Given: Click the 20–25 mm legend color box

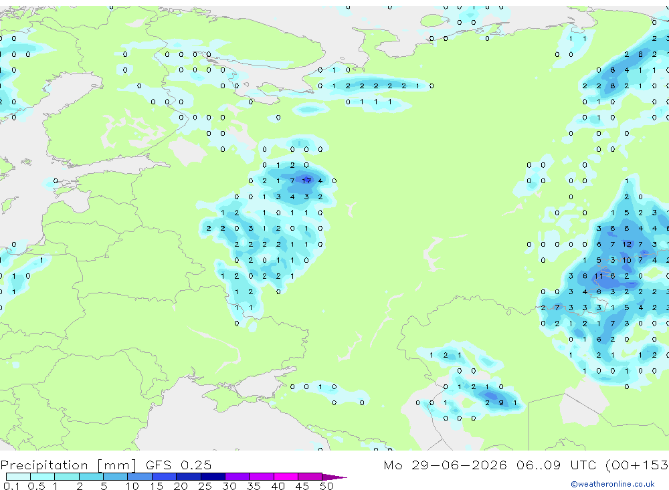Looking at the screenshot, I should pos(189,477).
